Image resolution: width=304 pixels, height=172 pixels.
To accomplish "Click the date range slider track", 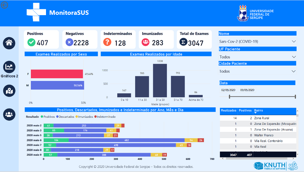I will click(262, 96).
